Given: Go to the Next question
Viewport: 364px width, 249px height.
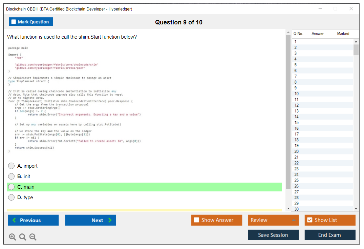Looking at the screenshot, I should coord(90,220).
